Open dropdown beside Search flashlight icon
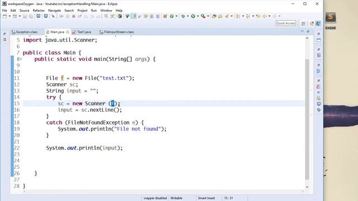 point(232,16)
